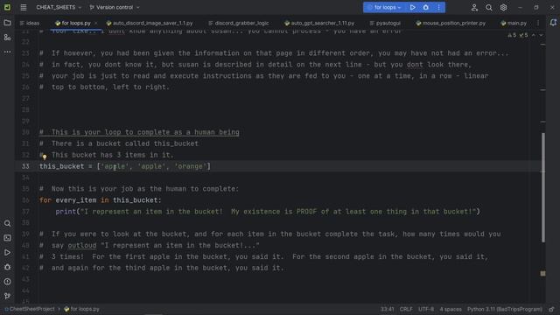Click line number 36 in the gutter
Viewport: 560px width, 315px height.
click(25, 200)
